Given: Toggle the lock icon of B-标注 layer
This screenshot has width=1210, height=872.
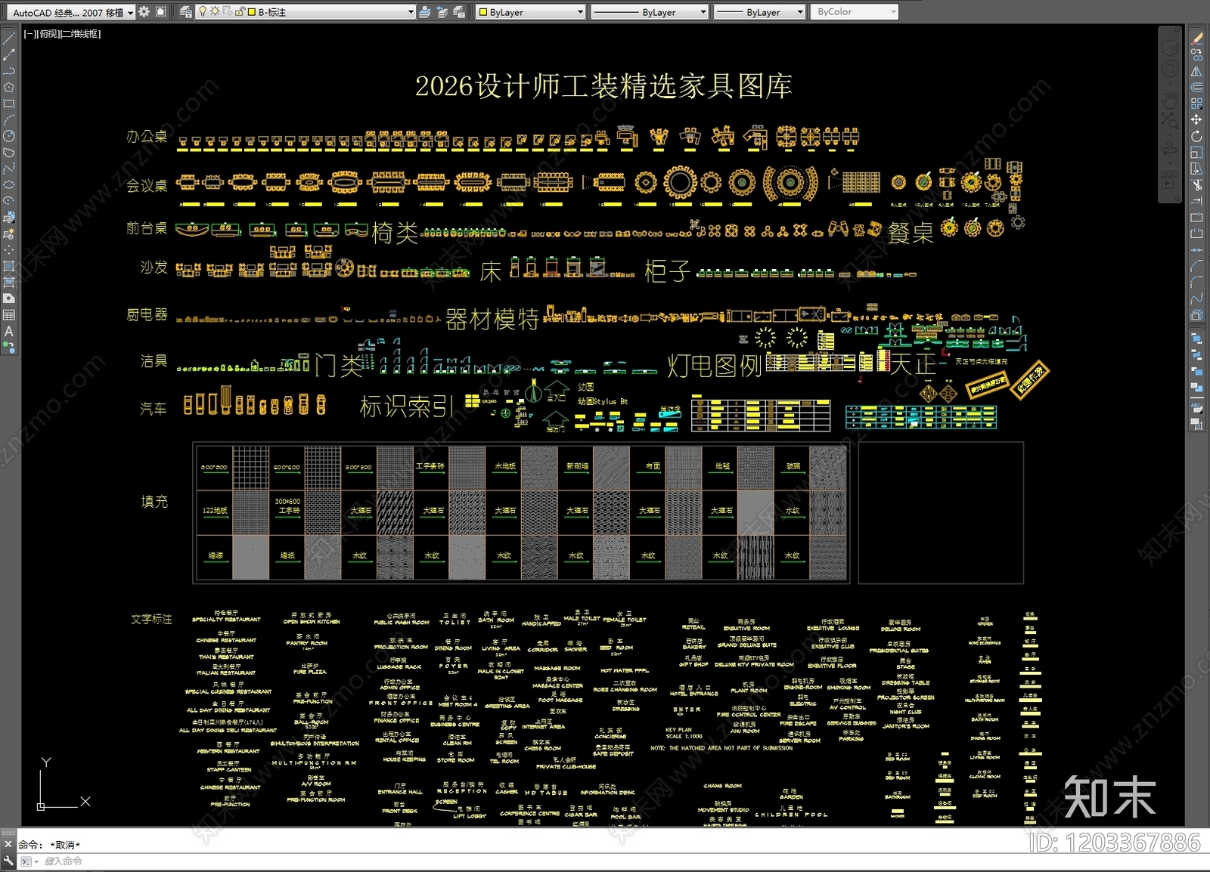Looking at the screenshot, I should [240, 12].
